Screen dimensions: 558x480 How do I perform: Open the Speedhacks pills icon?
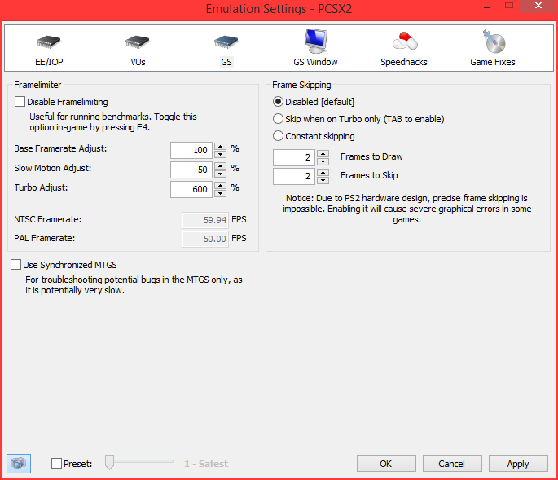404,41
